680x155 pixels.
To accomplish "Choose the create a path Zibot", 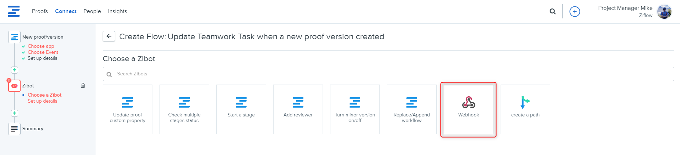I will pyautogui.click(x=525, y=109).
